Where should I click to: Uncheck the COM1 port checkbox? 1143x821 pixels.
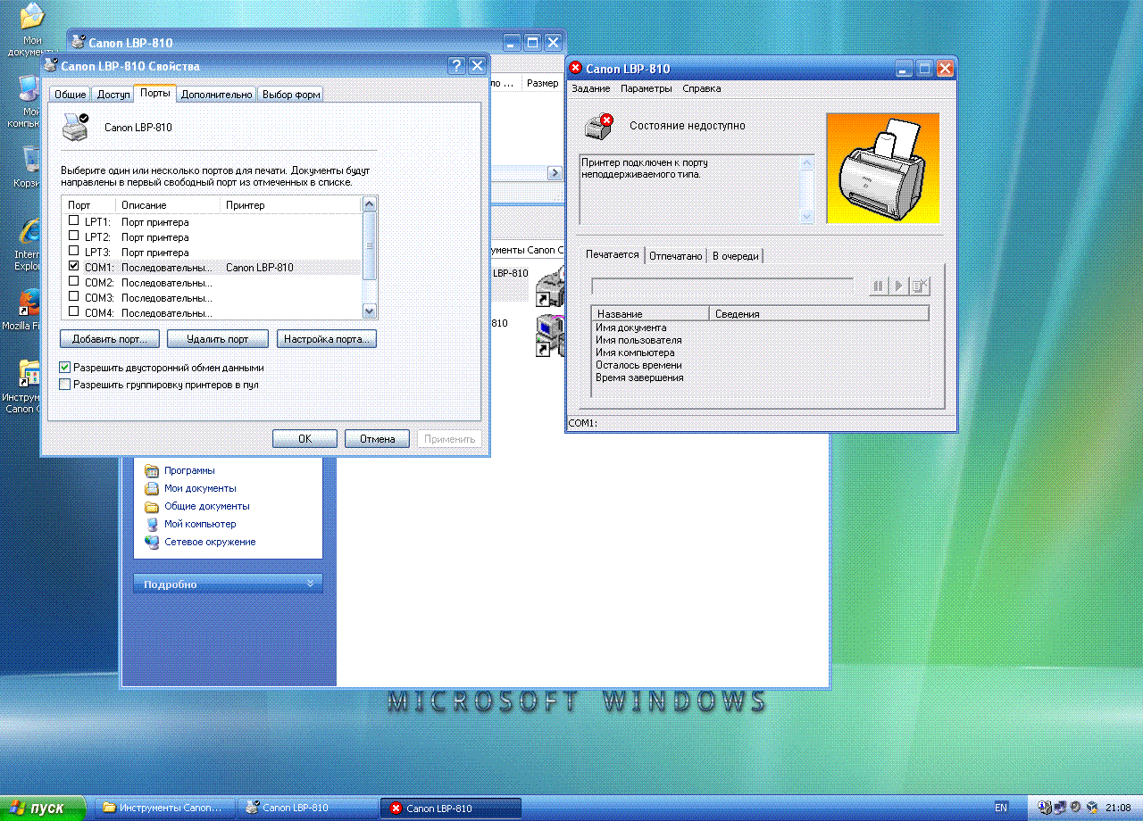74,267
